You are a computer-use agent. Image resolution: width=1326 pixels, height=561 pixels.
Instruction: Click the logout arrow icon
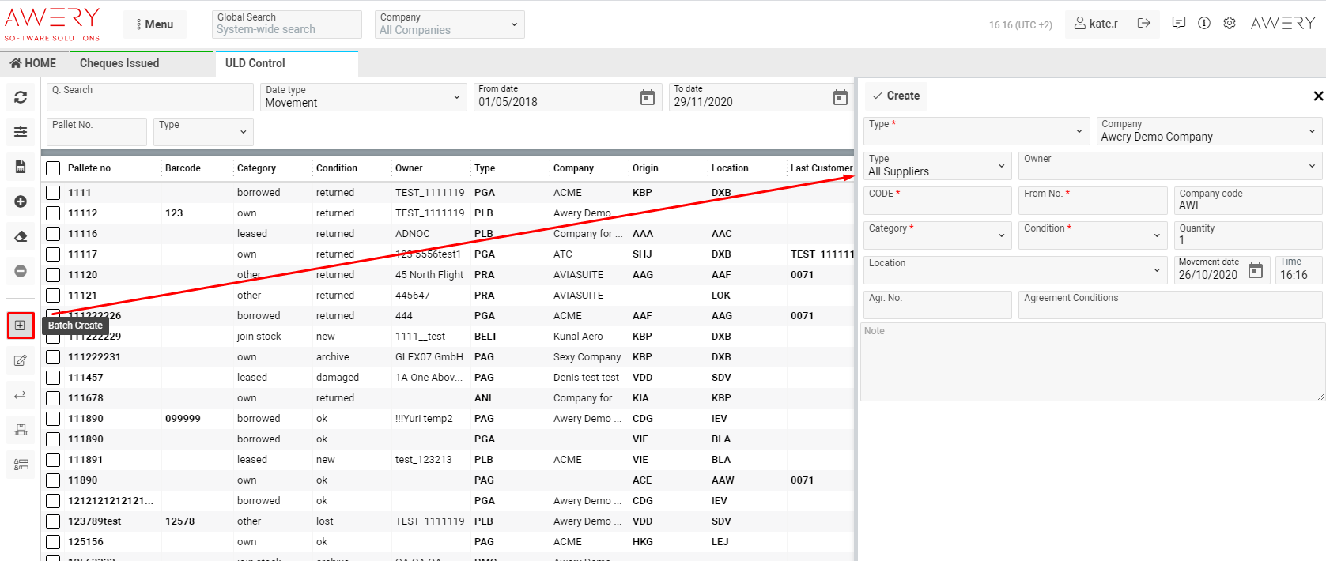click(1143, 24)
